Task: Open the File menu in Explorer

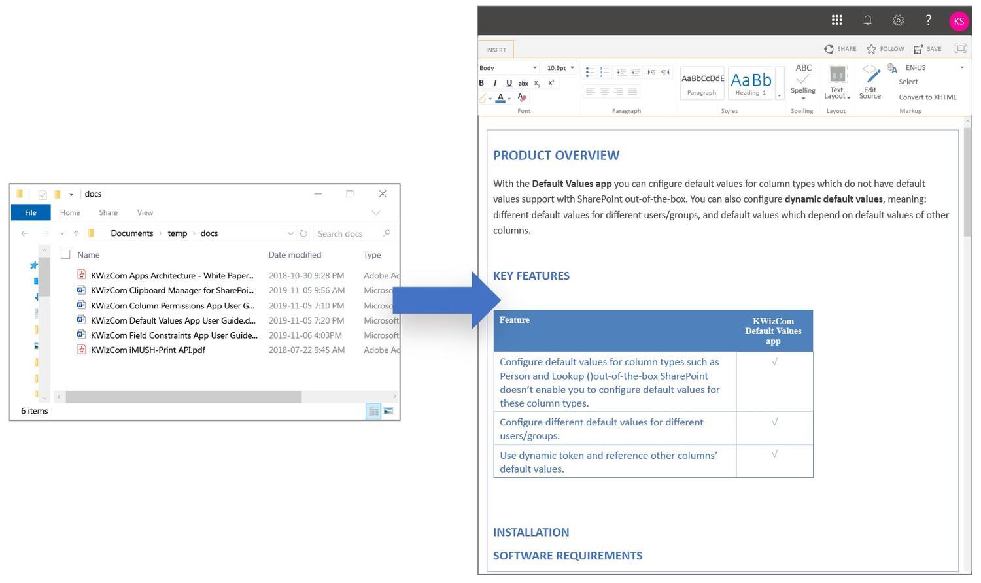Action: click(x=31, y=212)
